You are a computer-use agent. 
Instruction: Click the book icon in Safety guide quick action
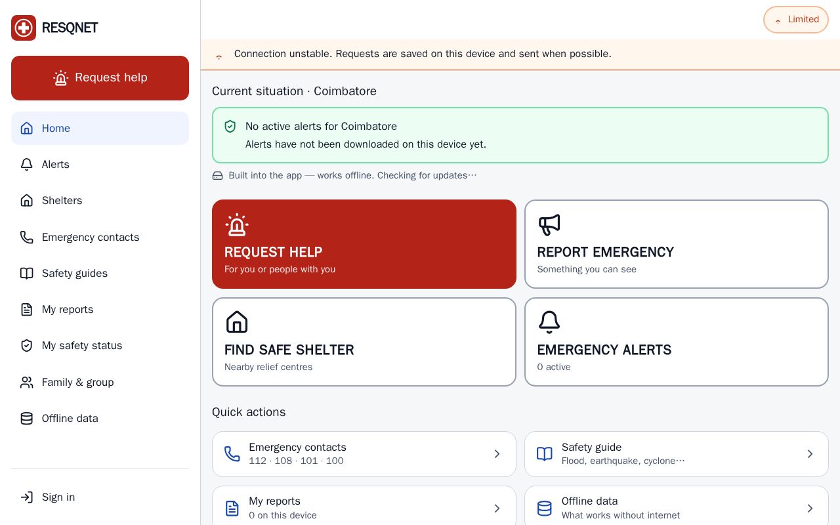[545, 454]
